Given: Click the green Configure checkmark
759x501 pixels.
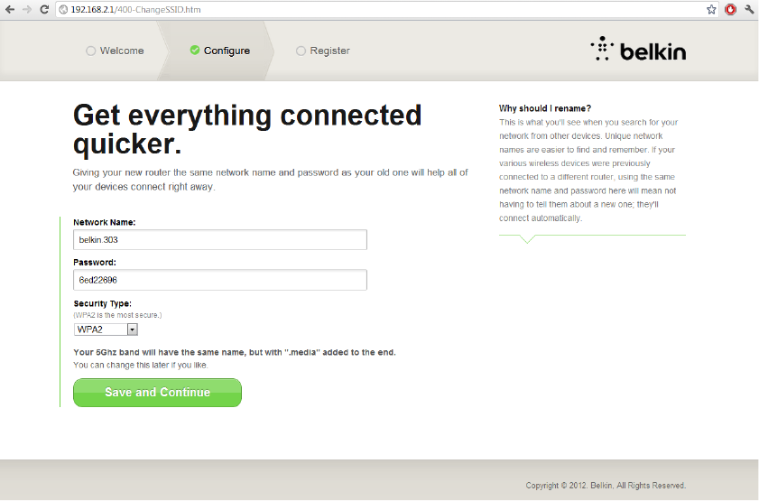Looking at the screenshot, I should [195, 51].
